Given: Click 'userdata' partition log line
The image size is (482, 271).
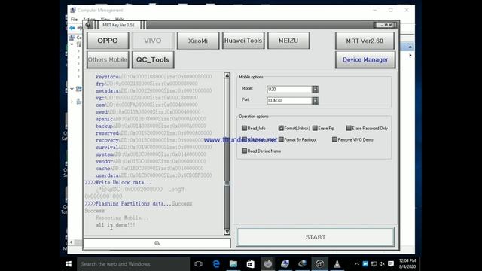Looking at the screenshot, I should point(154,175).
